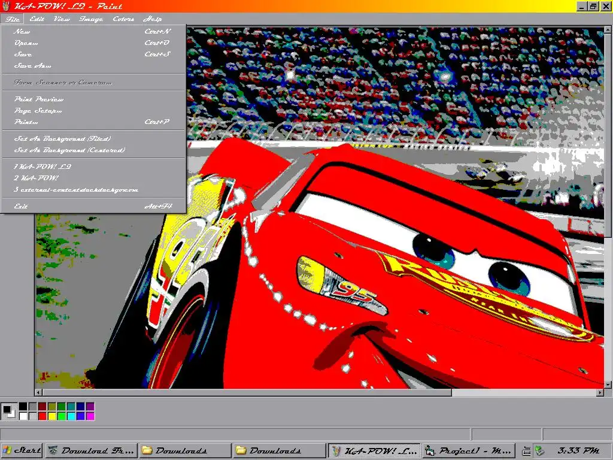Pick the dark green color swatch
613x460 pixels.
[x=62, y=407]
